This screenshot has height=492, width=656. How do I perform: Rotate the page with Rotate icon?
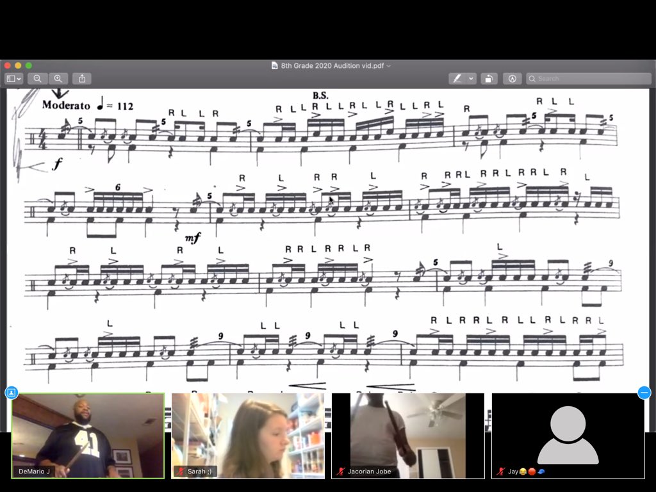tap(489, 79)
